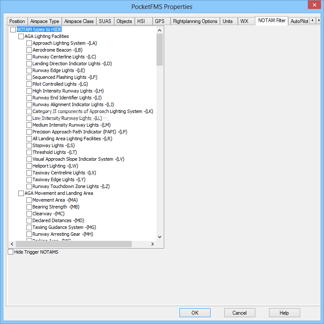The width and height of the screenshot is (324, 324).
Task: Click vertical scrollbar up arrow
Action: click(159, 30)
